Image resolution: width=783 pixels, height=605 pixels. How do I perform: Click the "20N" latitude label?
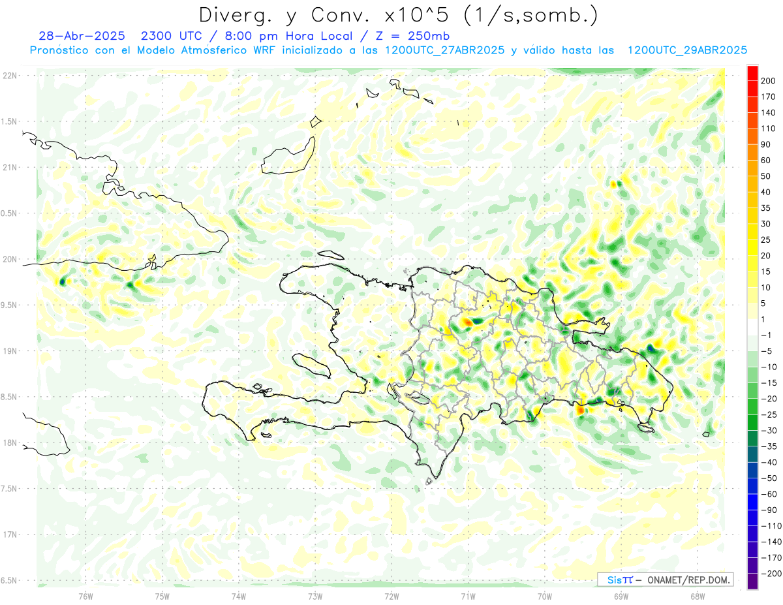click(x=10, y=259)
